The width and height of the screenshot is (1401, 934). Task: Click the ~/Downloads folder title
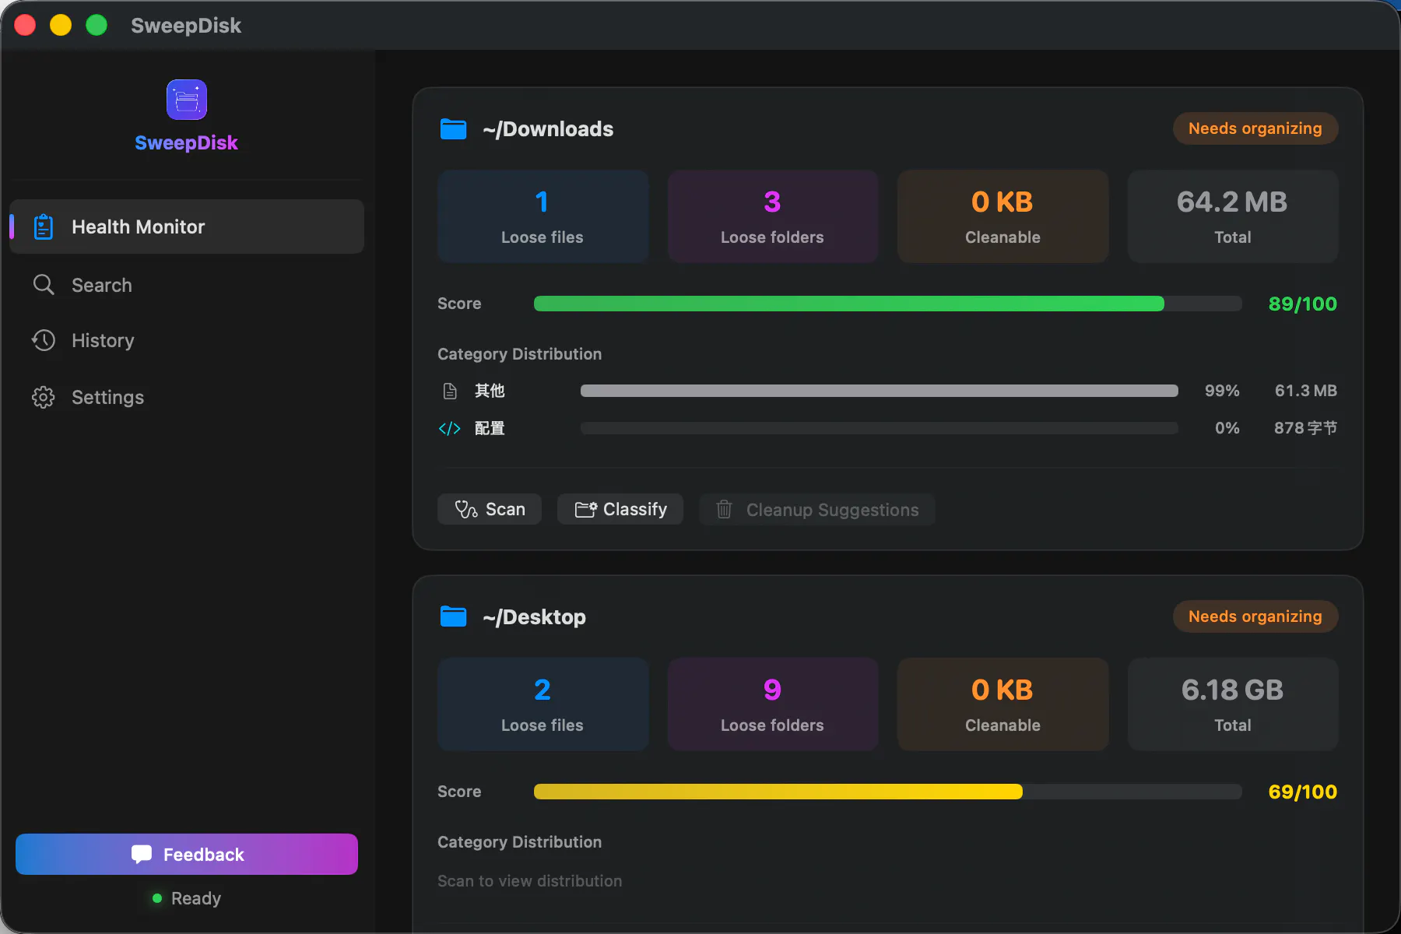click(x=548, y=129)
